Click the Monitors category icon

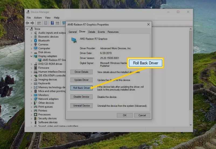[35, 95]
